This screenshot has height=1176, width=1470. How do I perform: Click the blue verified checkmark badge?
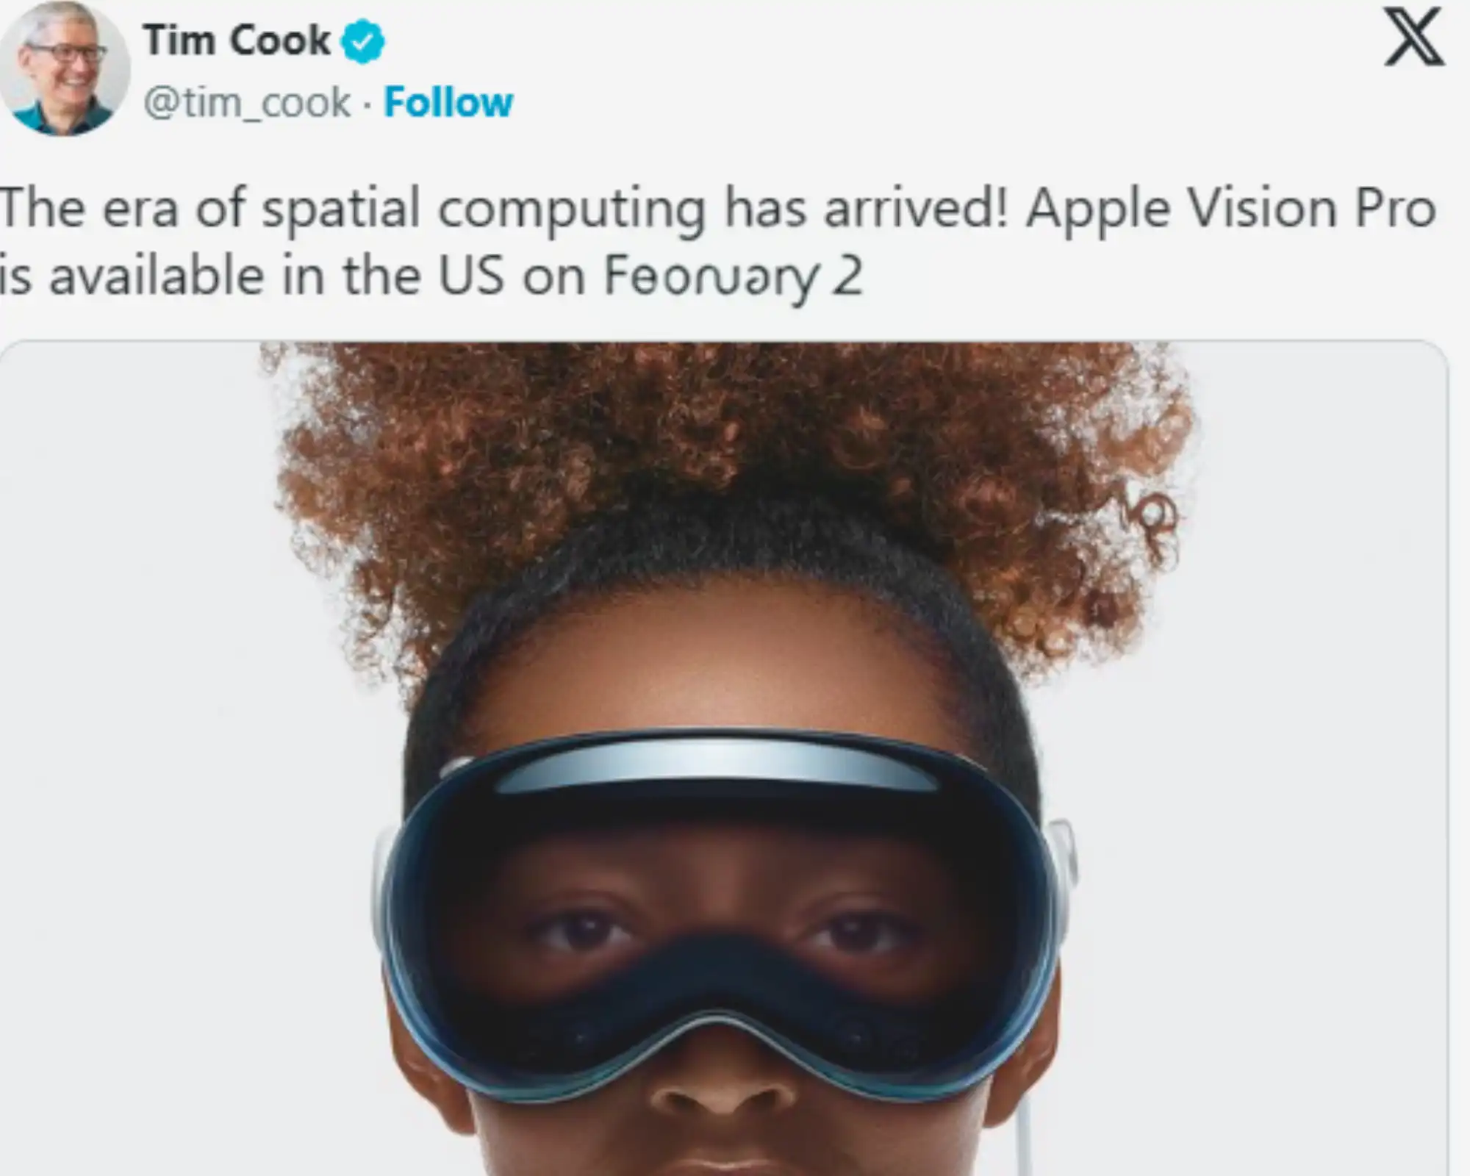point(362,41)
